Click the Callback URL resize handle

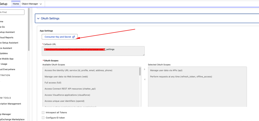143,54
